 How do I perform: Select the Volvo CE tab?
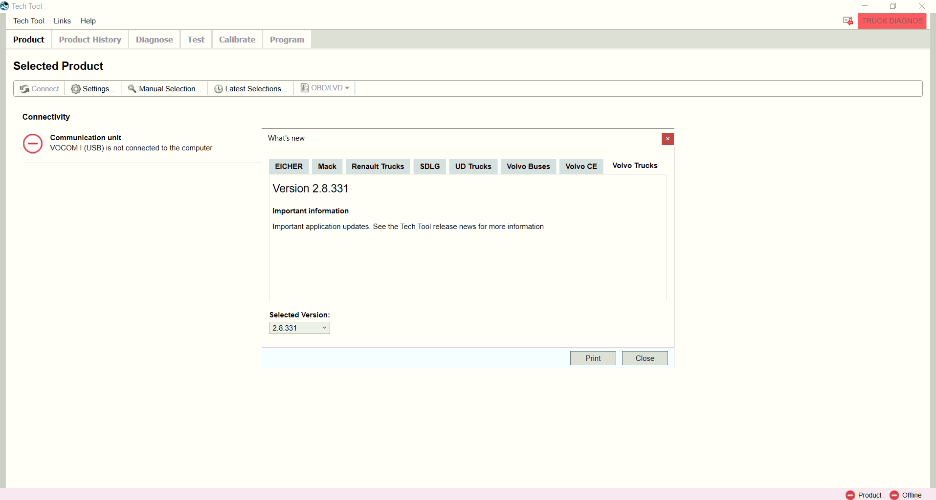(581, 167)
